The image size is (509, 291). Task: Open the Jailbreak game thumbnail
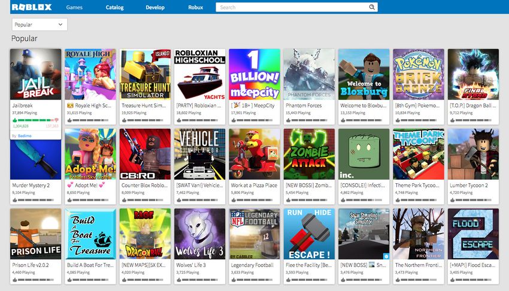pos(36,74)
